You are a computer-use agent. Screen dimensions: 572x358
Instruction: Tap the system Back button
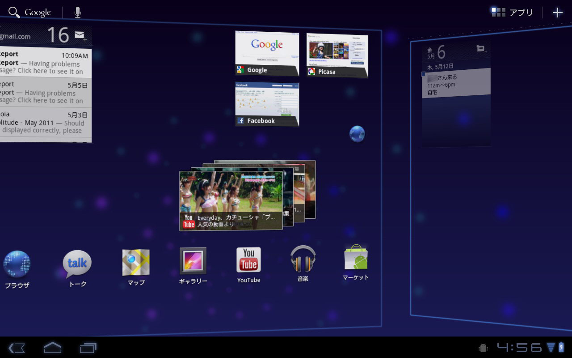tap(17, 348)
